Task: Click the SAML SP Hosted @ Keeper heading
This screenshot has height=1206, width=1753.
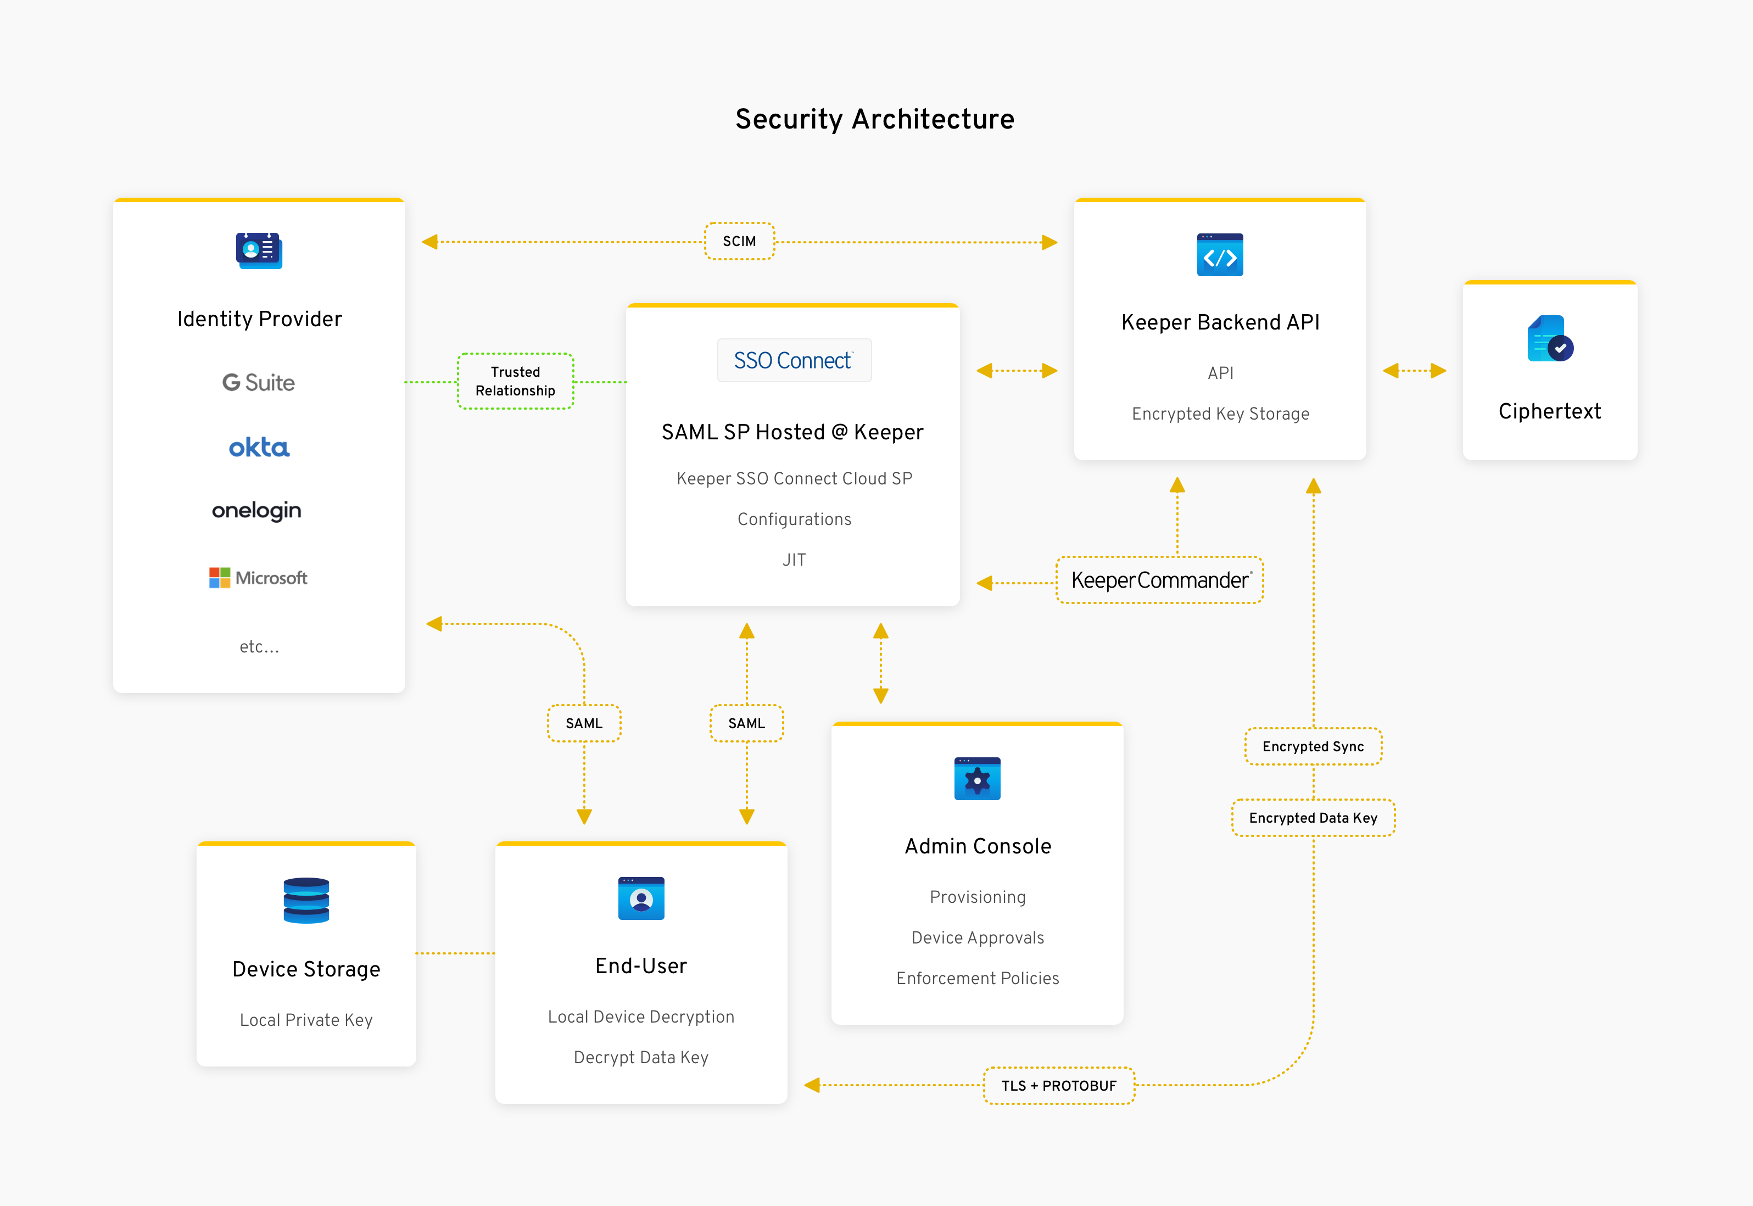Action: (x=792, y=432)
